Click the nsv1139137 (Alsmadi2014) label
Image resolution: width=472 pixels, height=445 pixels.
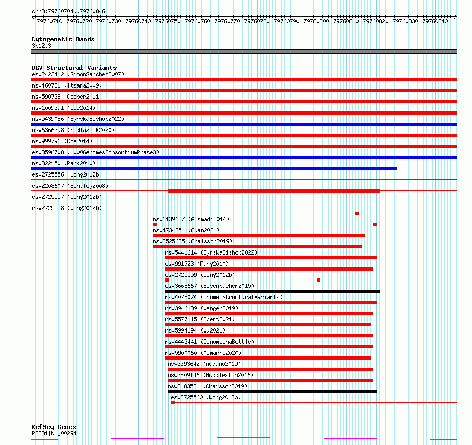point(191,219)
